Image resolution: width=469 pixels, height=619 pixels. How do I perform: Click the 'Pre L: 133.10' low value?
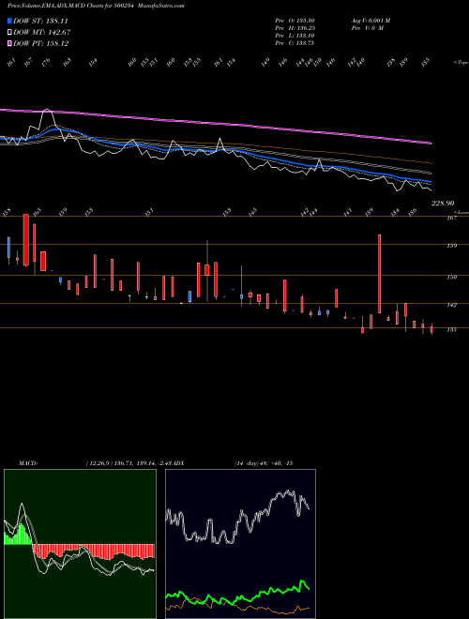click(x=295, y=36)
